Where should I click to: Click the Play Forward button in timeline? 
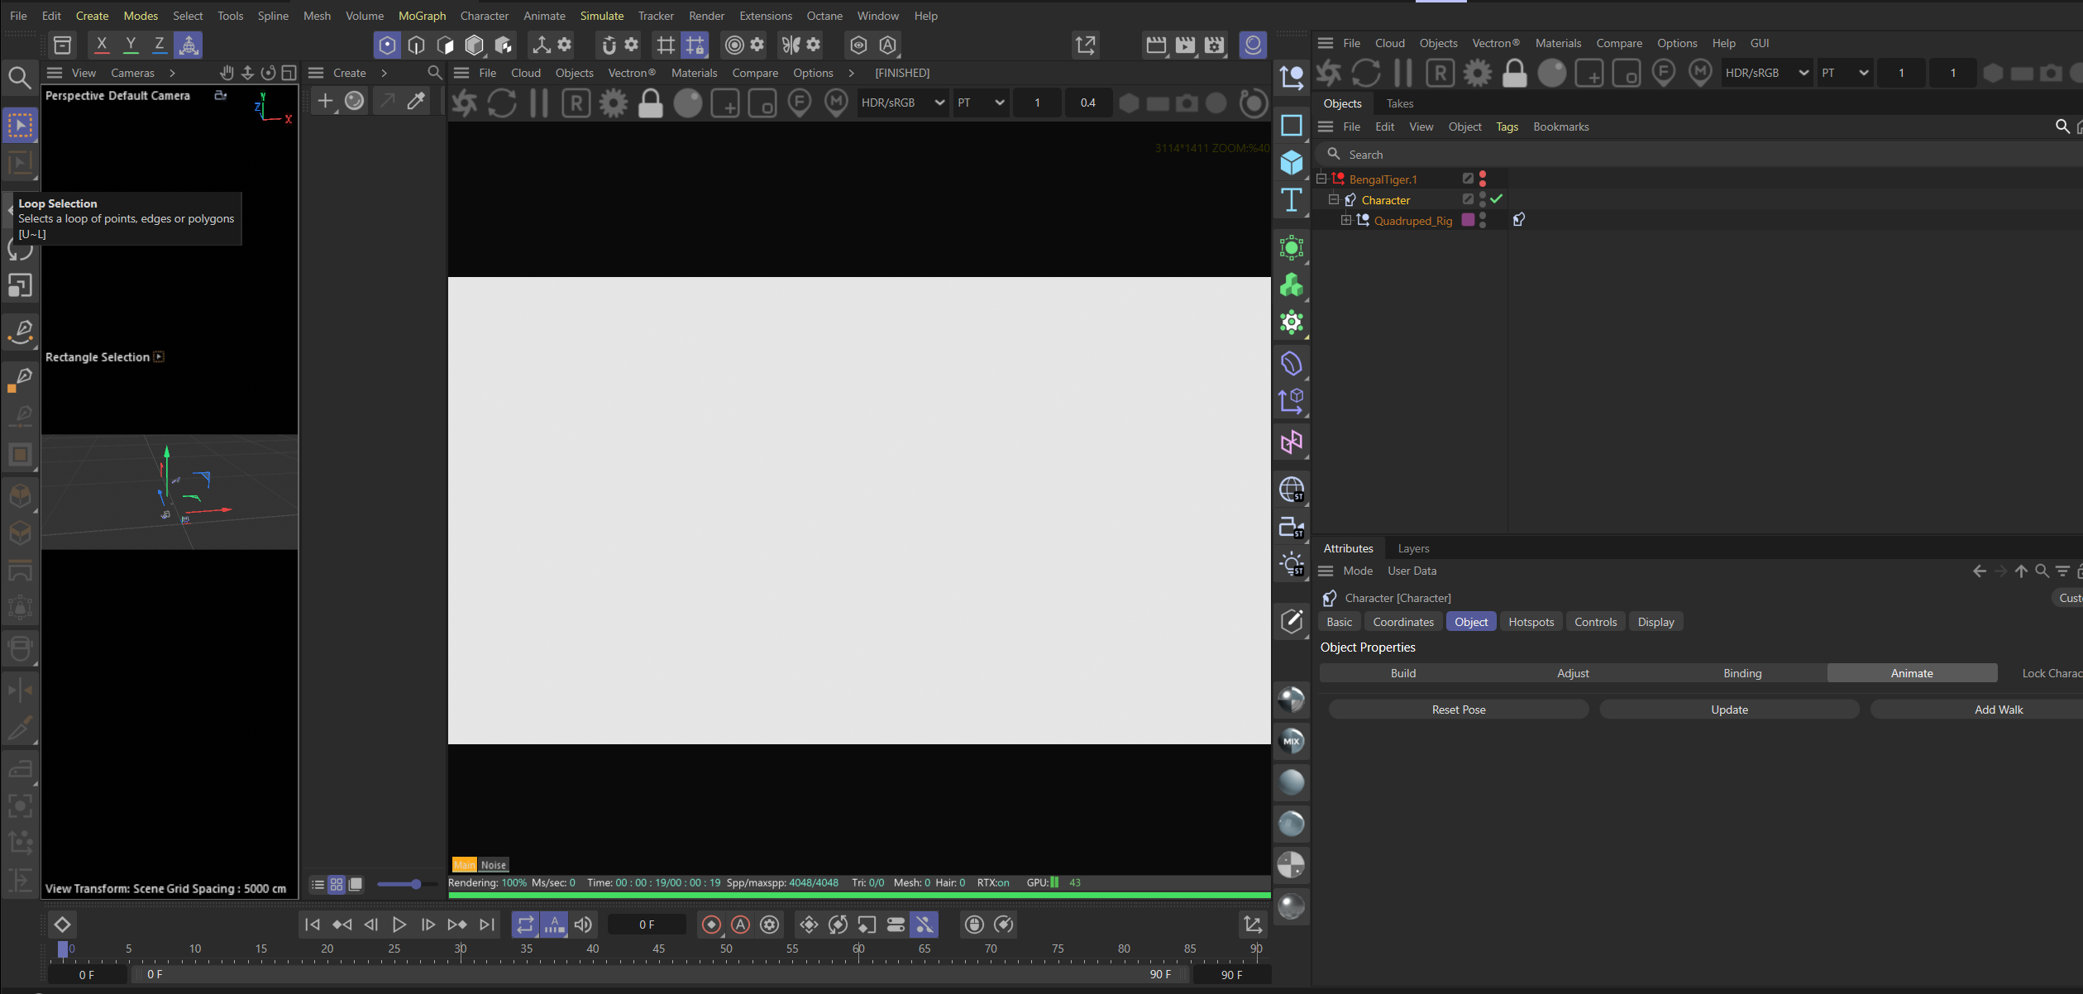[x=399, y=925]
